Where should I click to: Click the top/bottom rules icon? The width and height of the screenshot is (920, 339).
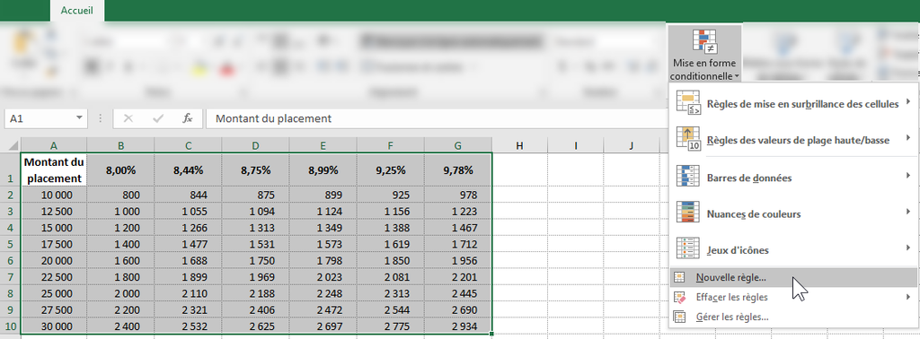point(687,139)
